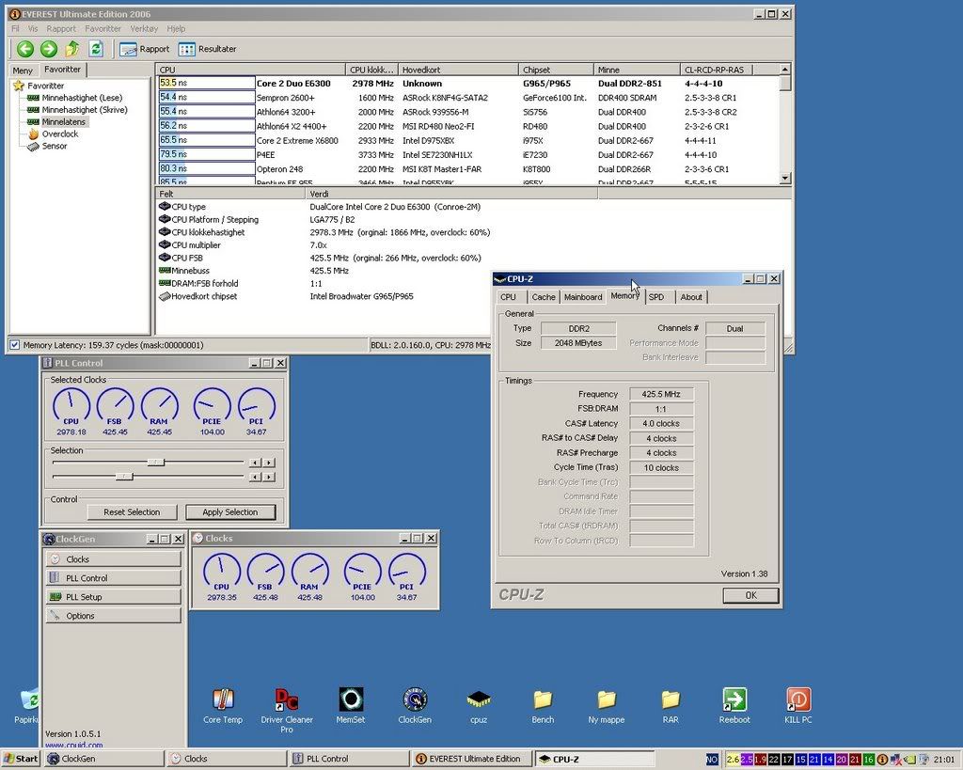The image size is (963, 770).
Task: Open the Favoritter menu in EVEREST menu bar
Action: point(103,28)
